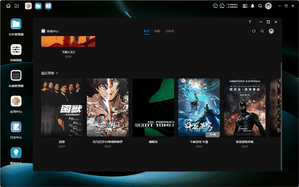
Task: Open the help question mark in 影视中心
Action: point(250,22)
